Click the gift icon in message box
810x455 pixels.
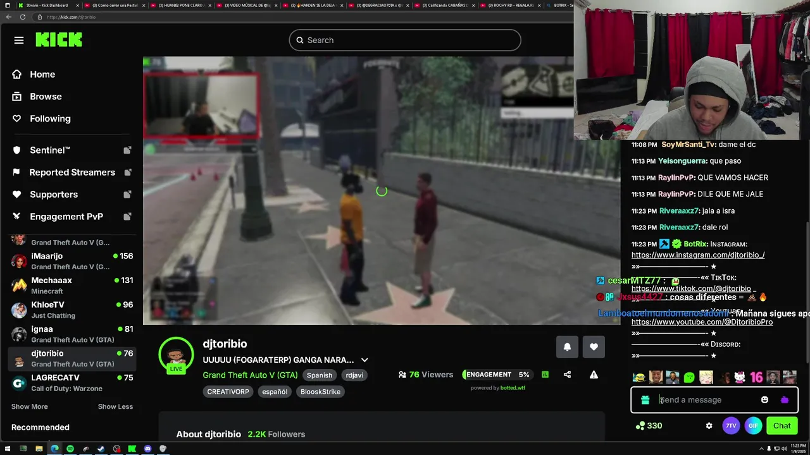(645, 400)
